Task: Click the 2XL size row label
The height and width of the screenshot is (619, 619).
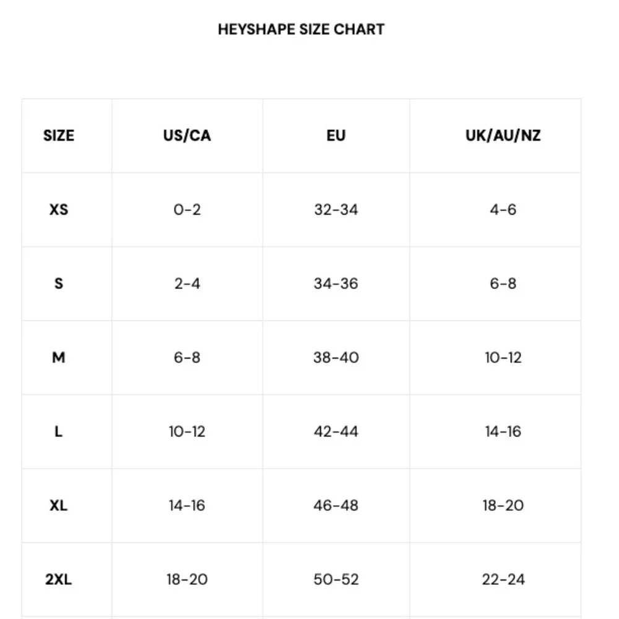Action: (59, 579)
